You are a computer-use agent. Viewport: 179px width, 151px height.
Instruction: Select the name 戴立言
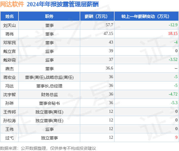[9, 51]
